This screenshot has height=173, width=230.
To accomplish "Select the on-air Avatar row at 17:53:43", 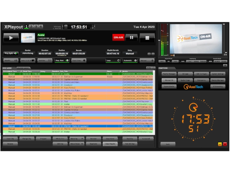I will (78, 74).
